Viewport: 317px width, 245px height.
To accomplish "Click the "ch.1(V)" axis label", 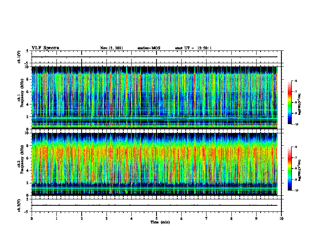I will [x=19, y=57].
